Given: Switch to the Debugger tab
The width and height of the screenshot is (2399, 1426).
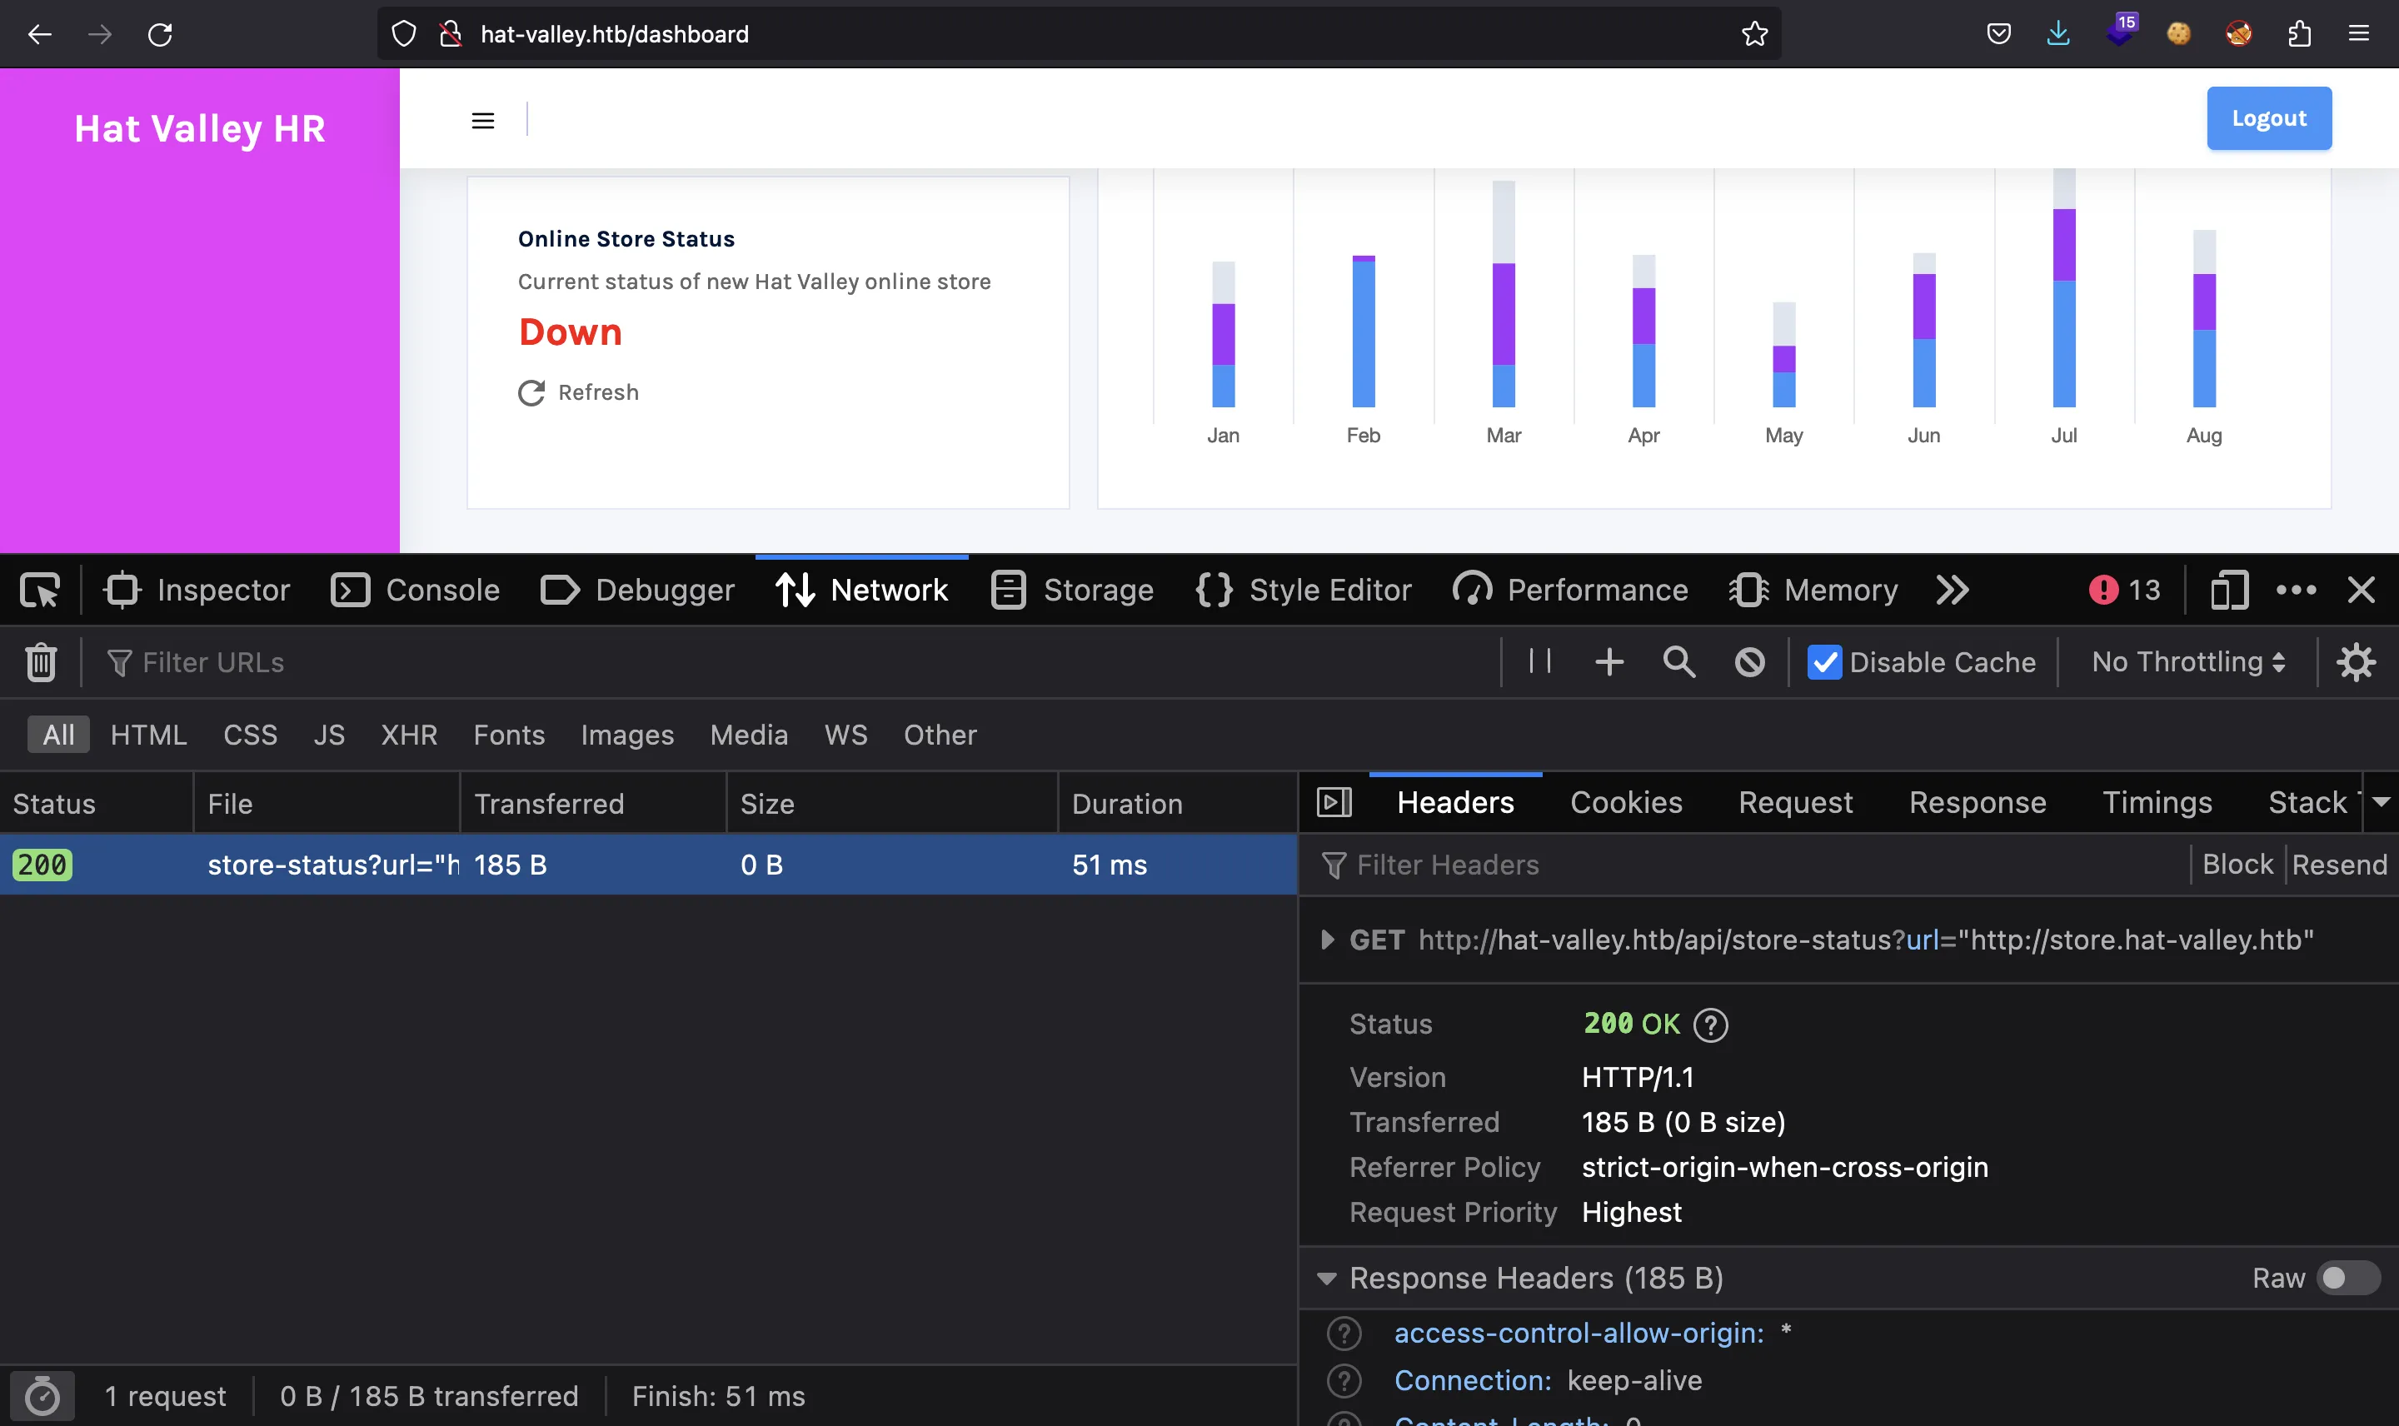Looking at the screenshot, I should (x=637, y=589).
